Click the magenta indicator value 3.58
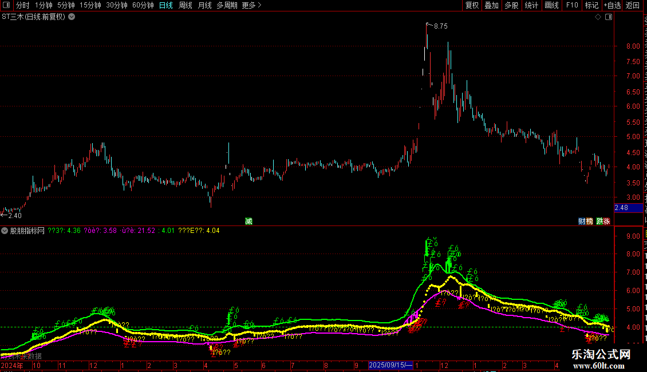 110,231
